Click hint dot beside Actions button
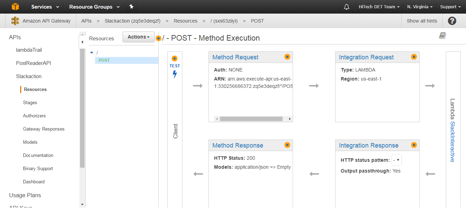This screenshot has height=209, width=466. 158,38
